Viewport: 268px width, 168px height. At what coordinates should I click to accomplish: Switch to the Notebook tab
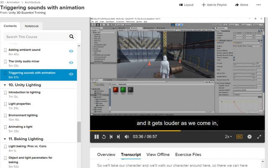pyautogui.click(x=32, y=26)
